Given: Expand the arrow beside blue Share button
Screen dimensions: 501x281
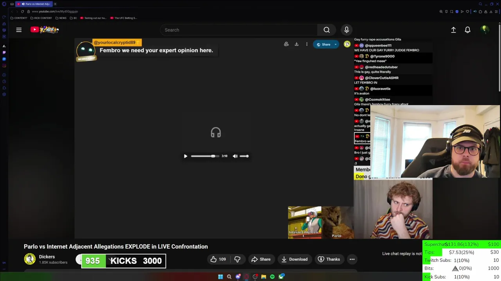Looking at the screenshot, I should point(335,44).
